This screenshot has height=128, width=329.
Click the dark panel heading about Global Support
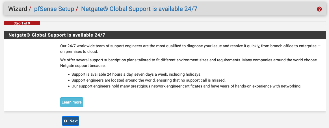[x=165, y=35]
